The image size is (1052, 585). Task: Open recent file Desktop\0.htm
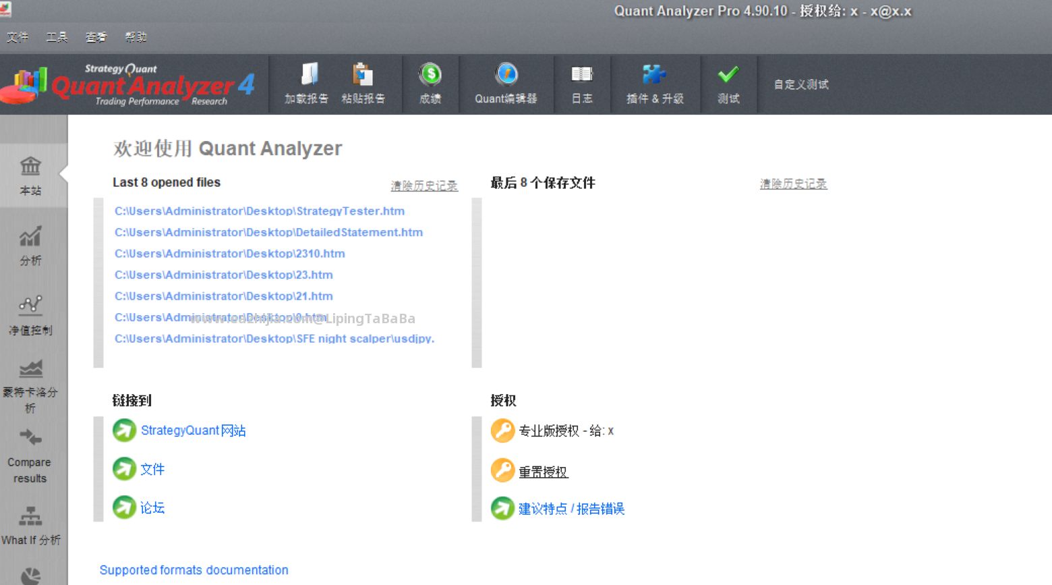click(x=221, y=317)
